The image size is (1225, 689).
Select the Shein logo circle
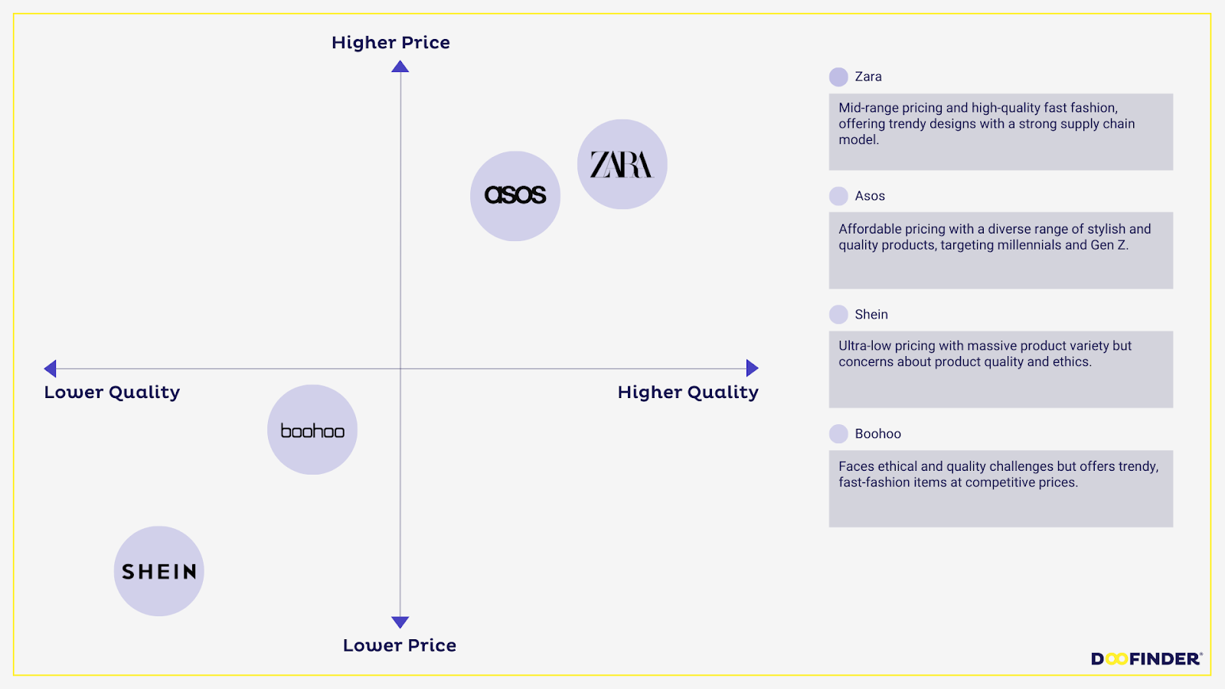159,571
